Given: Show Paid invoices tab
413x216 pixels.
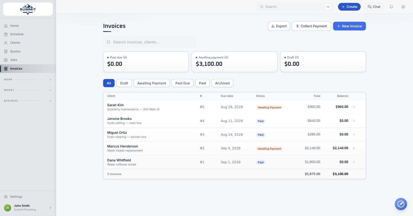Looking at the screenshot, I should (x=202, y=83).
